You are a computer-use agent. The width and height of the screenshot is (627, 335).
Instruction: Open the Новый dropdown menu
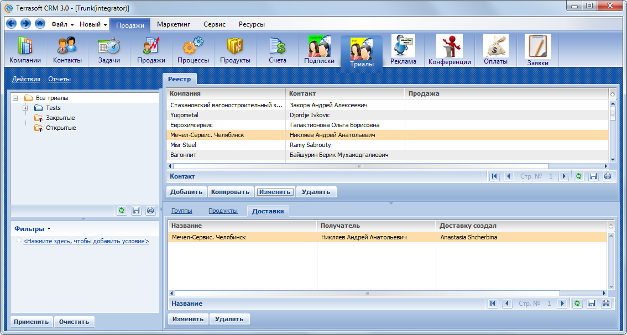(x=93, y=24)
